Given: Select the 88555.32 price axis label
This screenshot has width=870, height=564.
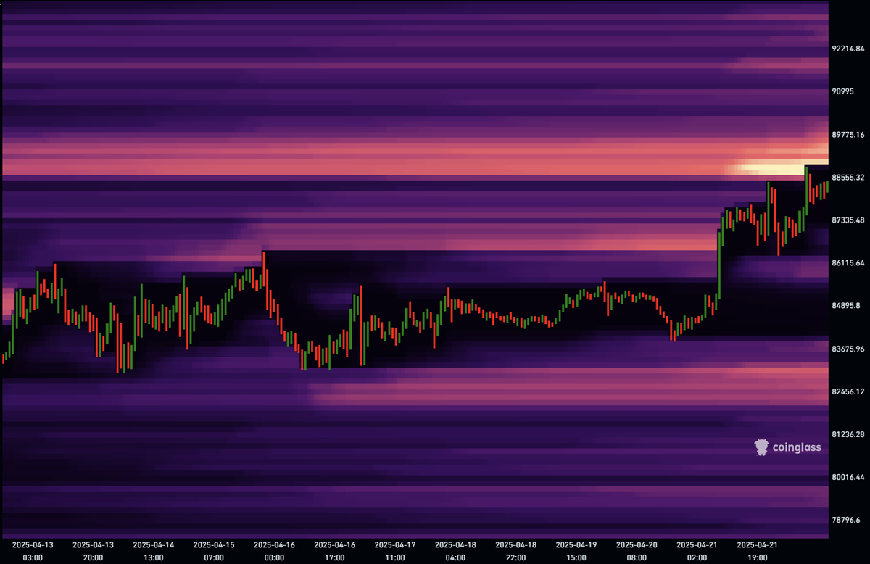Looking at the screenshot, I should (848, 178).
